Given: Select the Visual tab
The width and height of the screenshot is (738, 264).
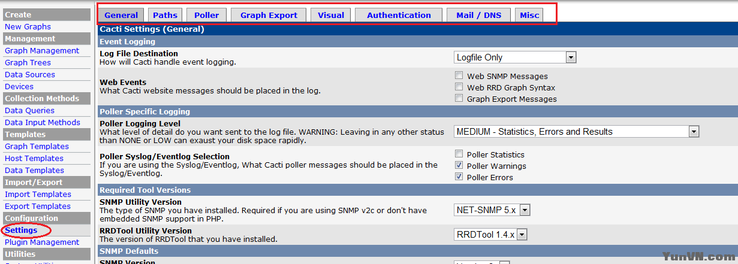Looking at the screenshot, I should coord(331,15).
